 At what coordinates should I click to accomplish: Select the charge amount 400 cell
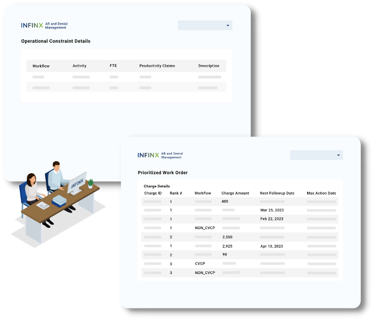click(x=225, y=202)
